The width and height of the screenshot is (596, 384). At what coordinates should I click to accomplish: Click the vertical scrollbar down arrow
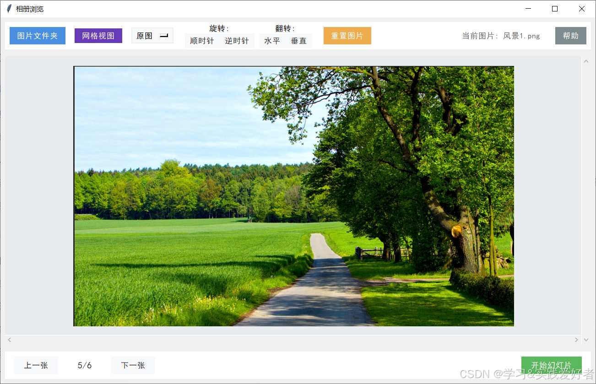click(x=586, y=340)
